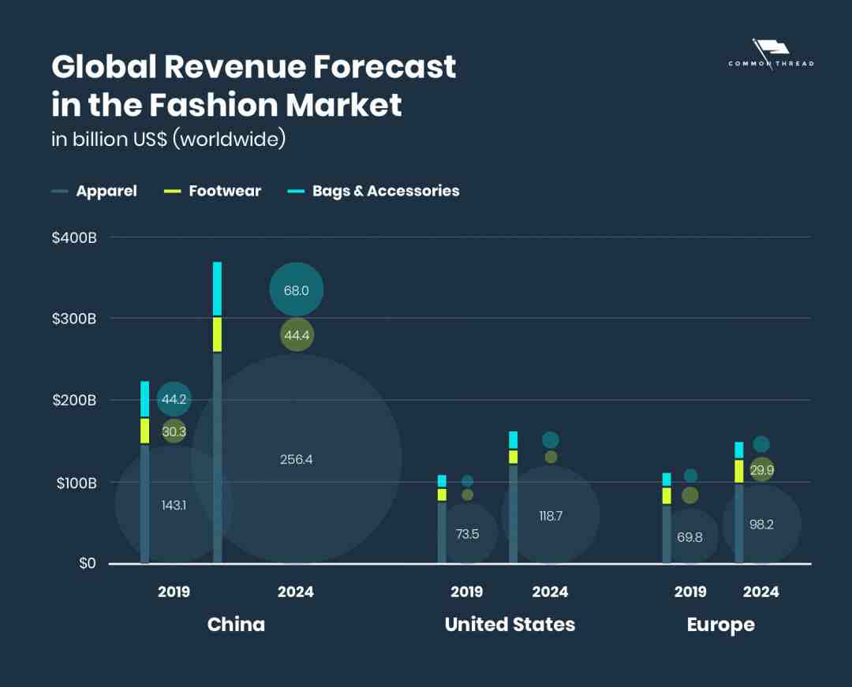Click the 118.7 United States bubble
This screenshot has width=852, height=687.
(551, 515)
